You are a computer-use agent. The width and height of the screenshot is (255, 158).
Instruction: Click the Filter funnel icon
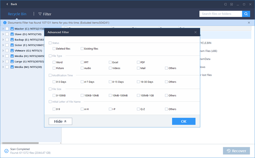pos(40,14)
